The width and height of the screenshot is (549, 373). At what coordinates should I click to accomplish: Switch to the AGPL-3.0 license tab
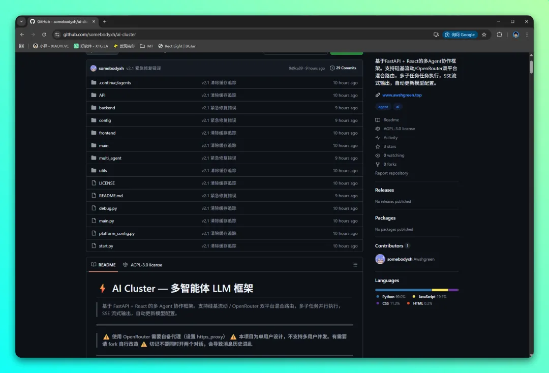click(x=142, y=265)
